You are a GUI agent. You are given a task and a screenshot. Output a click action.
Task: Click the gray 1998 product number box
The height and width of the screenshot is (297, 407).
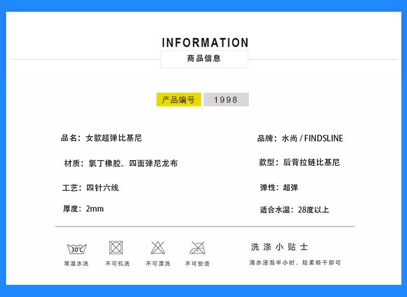226,100
